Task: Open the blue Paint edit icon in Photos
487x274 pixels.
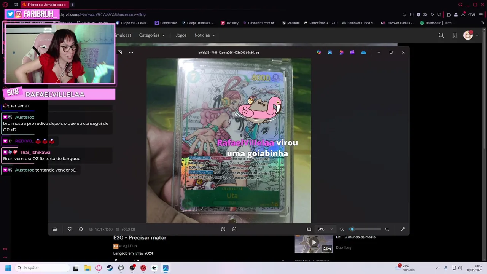Action: pyautogui.click(x=330, y=53)
